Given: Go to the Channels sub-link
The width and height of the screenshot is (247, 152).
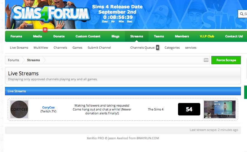Looking at the screenshot, I should (60, 48).
